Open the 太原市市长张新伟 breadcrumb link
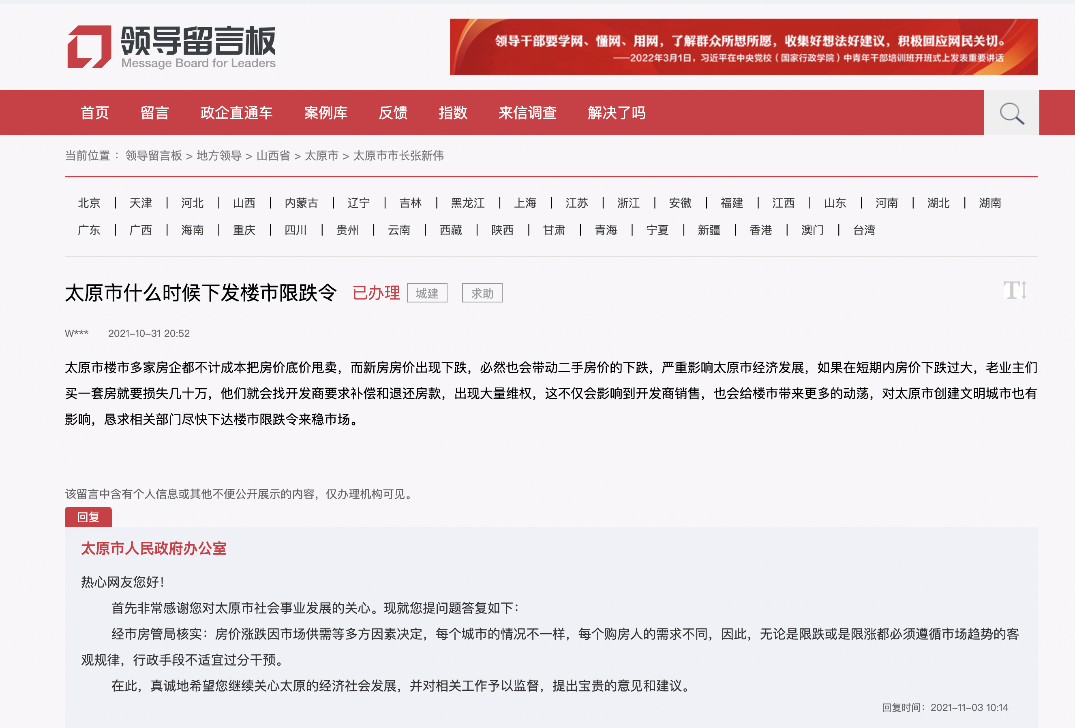This screenshot has width=1075, height=728. 398,157
